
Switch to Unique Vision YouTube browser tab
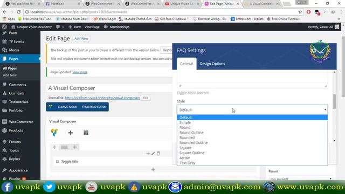(182, 4)
